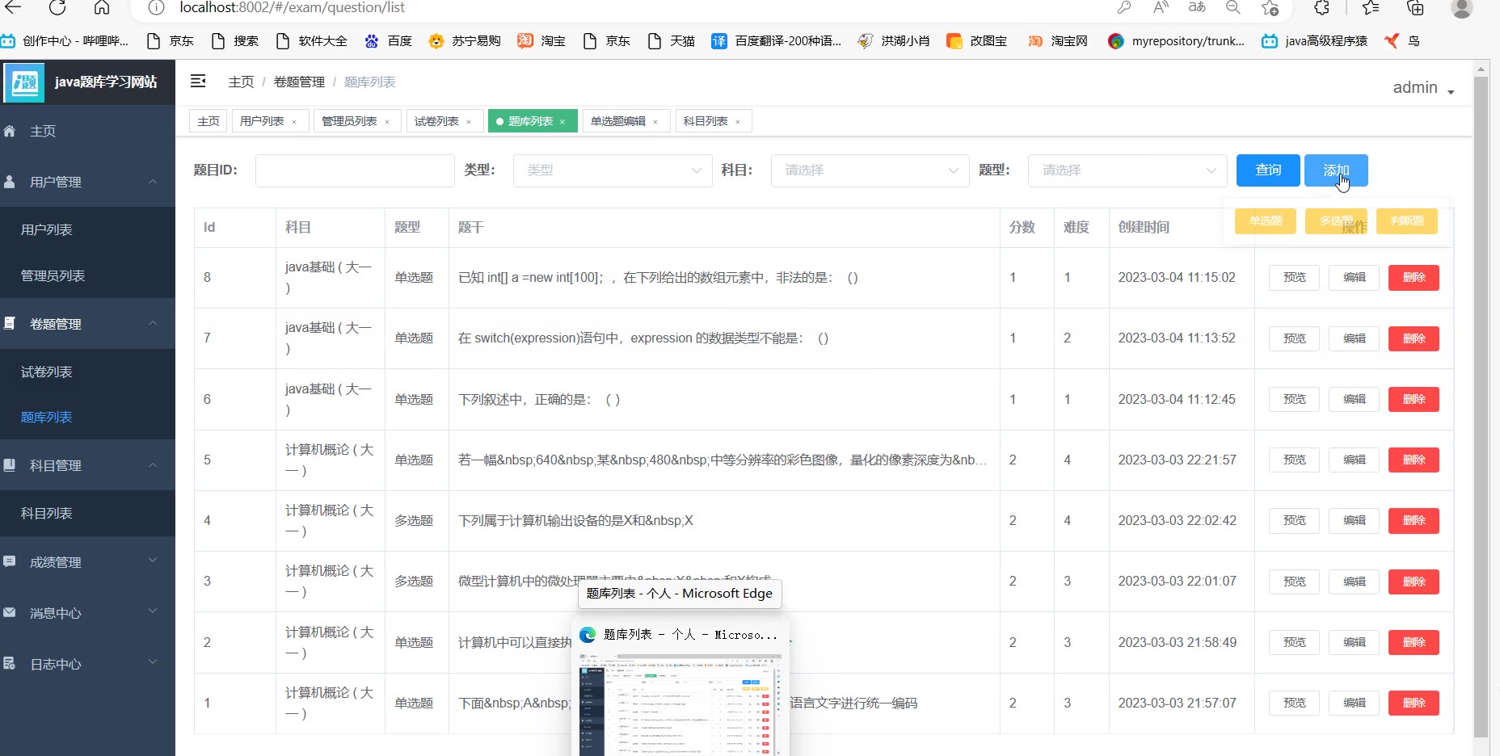Click the blue 查询 button
The image size is (1500, 756).
pos(1267,170)
